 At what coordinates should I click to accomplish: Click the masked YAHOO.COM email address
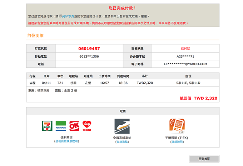click(x=185, y=64)
